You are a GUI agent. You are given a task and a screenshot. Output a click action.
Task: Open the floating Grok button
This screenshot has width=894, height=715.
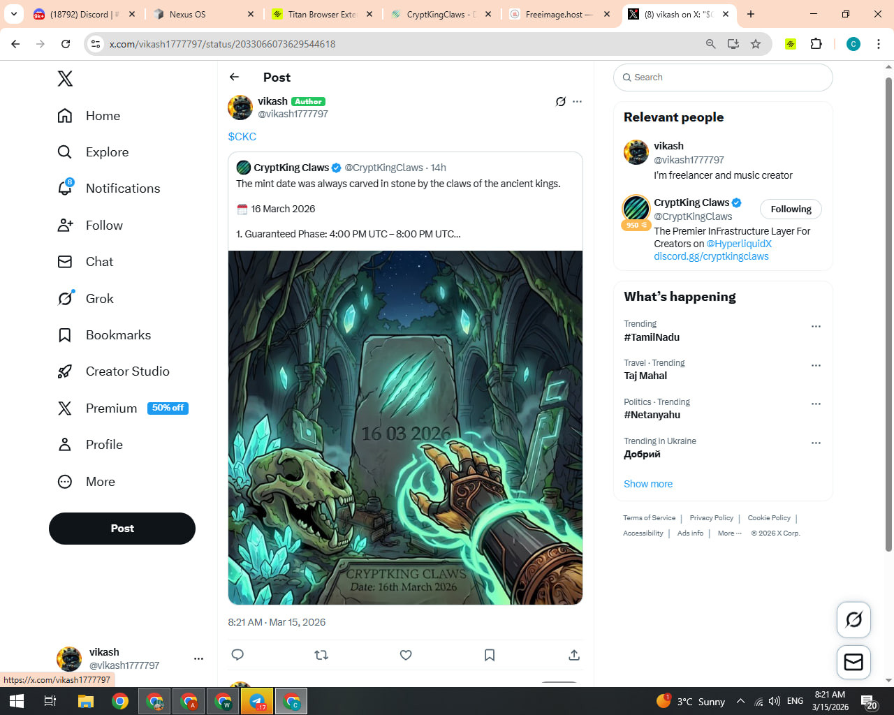[853, 619]
